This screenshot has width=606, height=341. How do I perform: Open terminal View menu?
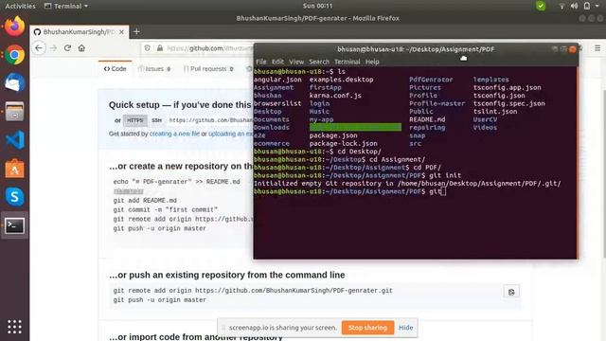click(x=296, y=62)
